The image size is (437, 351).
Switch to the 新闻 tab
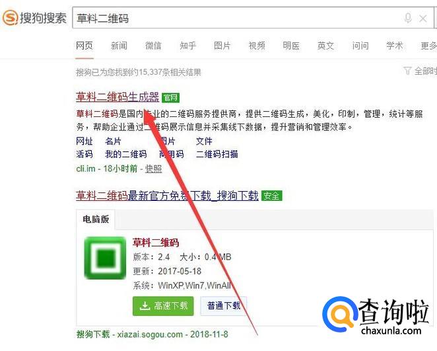point(119,46)
